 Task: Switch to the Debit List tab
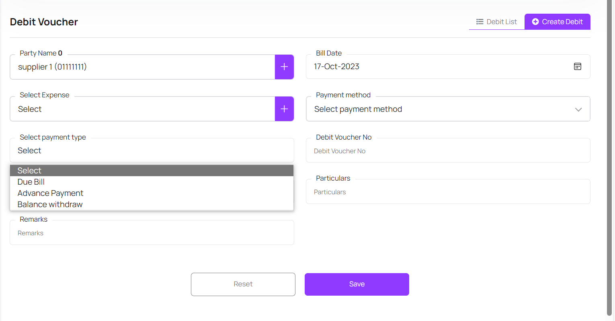[x=497, y=22]
